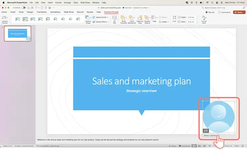This screenshot has width=247, height=151.
Task: Click the Width input field
Action: tap(192, 22)
